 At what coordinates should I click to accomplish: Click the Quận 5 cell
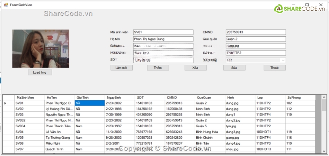pos(210,126)
